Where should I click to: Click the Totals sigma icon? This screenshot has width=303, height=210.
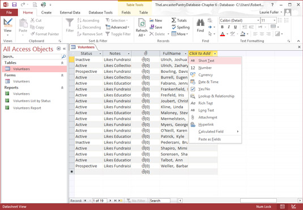(x=174, y=20)
